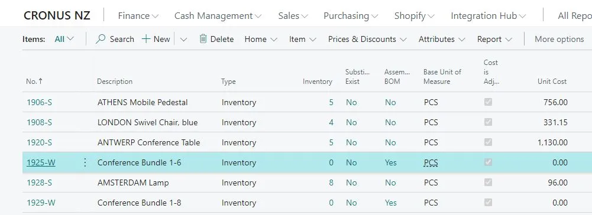Click Assembly BOM Yes for Conference Bundle 1-8
This screenshot has width=592, height=215.
pos(391,203)
